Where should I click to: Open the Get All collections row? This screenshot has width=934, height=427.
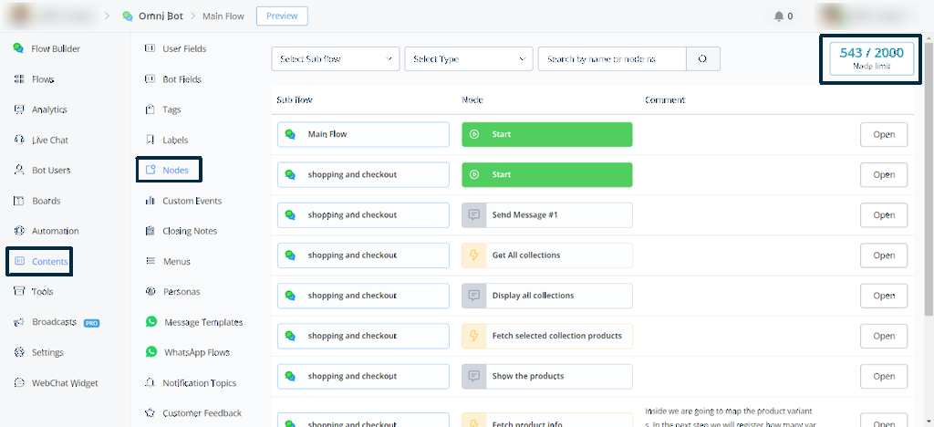(883, 255)
